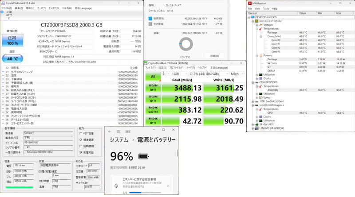
Task: Click the Settings hamburger navigation icon
Action: coord(118,131)
